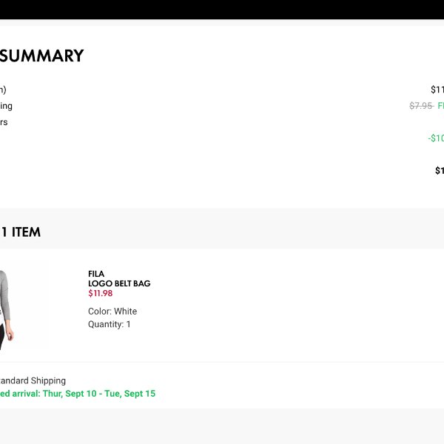The image size is (444, 444).
Task: Click the gray footer area below shipping
Action: coord(222,426)
